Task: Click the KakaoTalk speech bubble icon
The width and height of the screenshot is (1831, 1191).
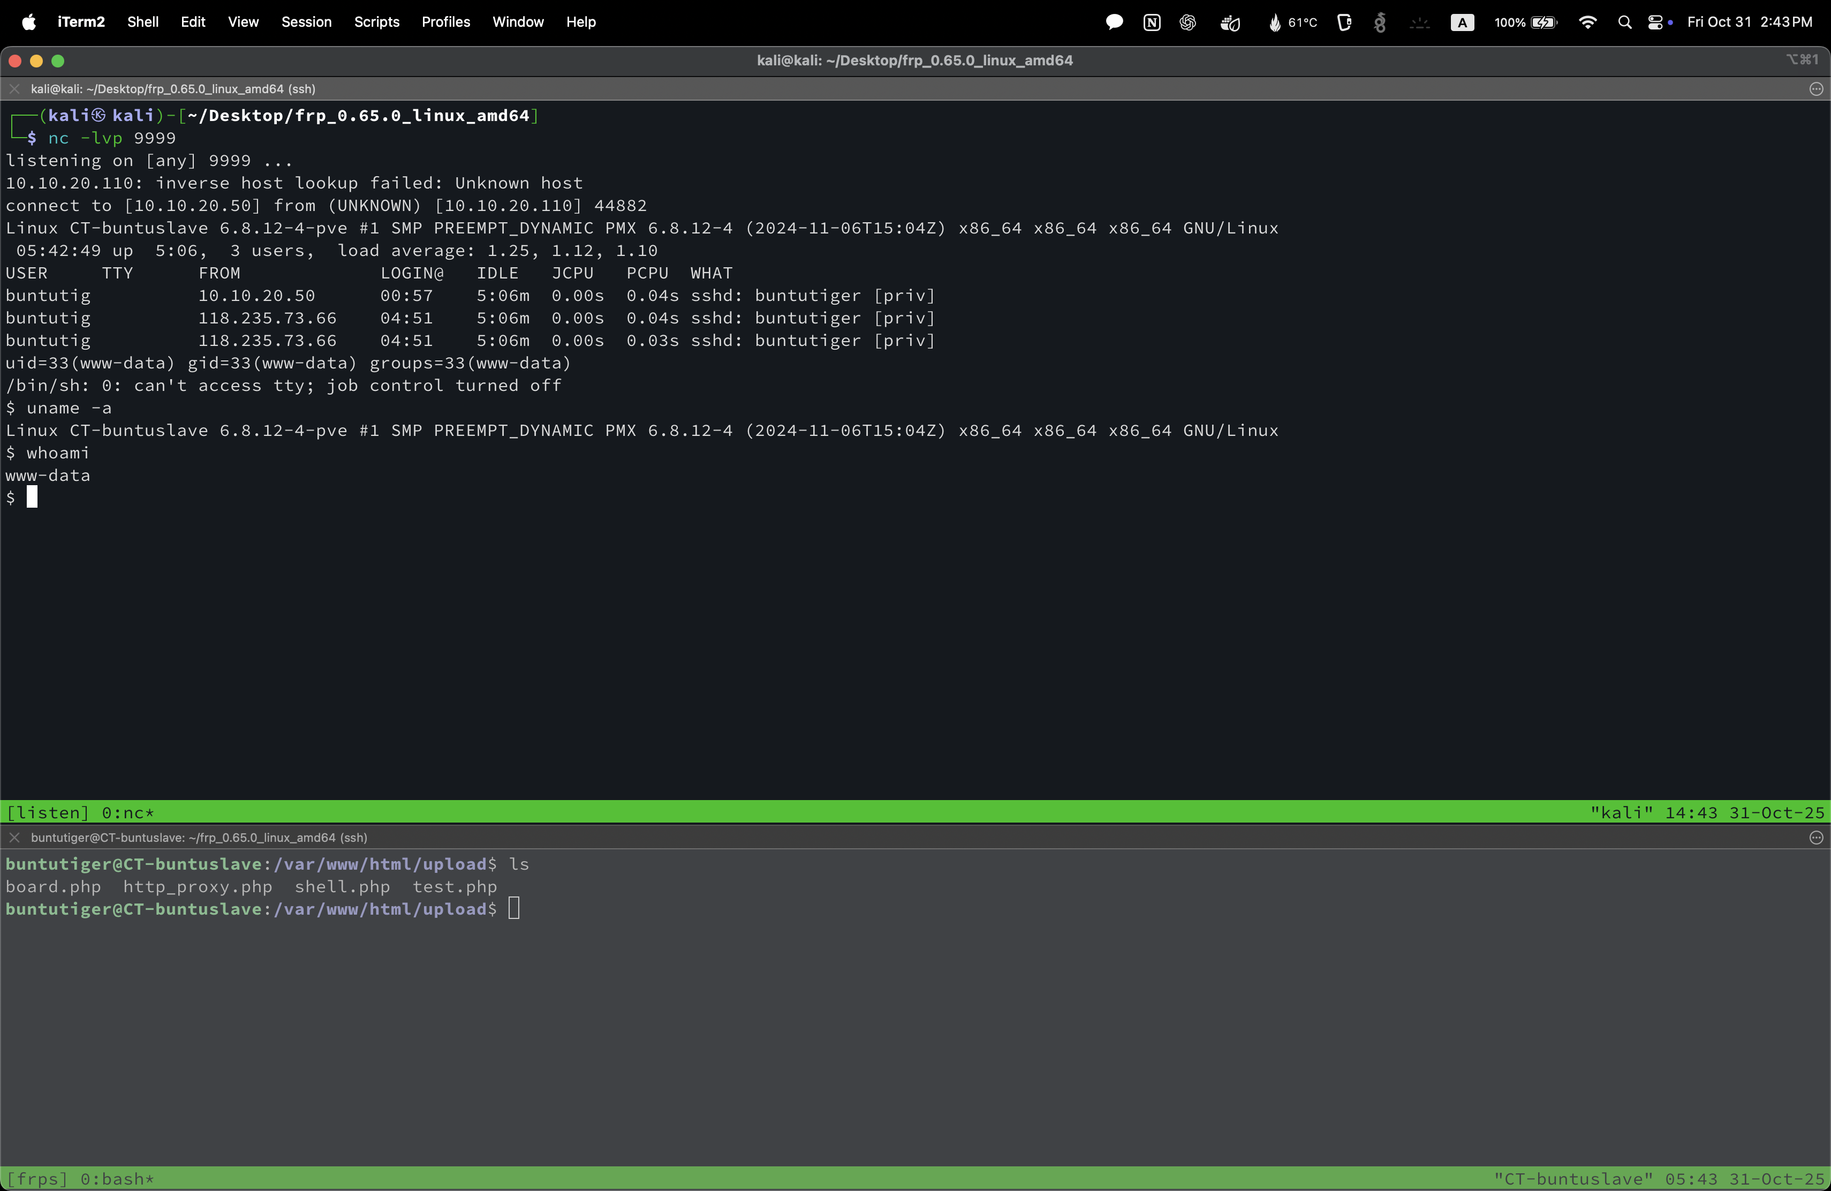Action: 1113,22
